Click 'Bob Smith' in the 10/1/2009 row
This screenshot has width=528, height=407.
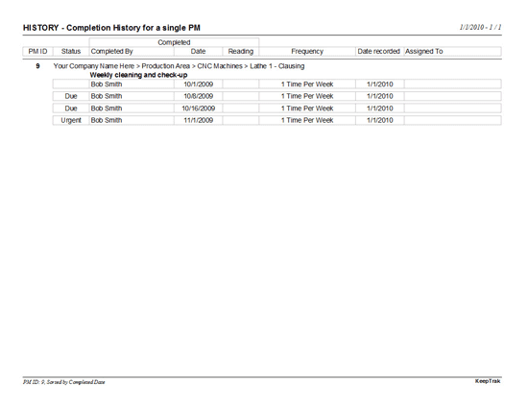click(x=107, y=84)
